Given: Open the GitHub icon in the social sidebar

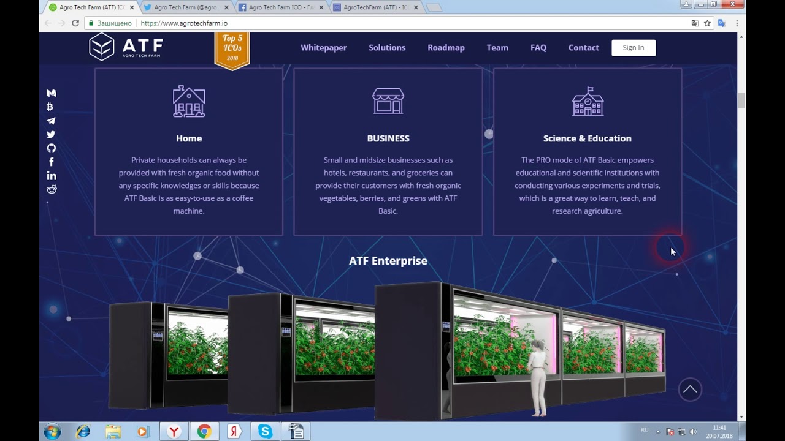Looking at the screenshot, I should (52, 148).
